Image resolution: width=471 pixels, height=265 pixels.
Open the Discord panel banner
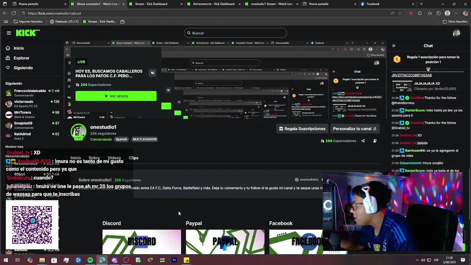click(142, 242)
